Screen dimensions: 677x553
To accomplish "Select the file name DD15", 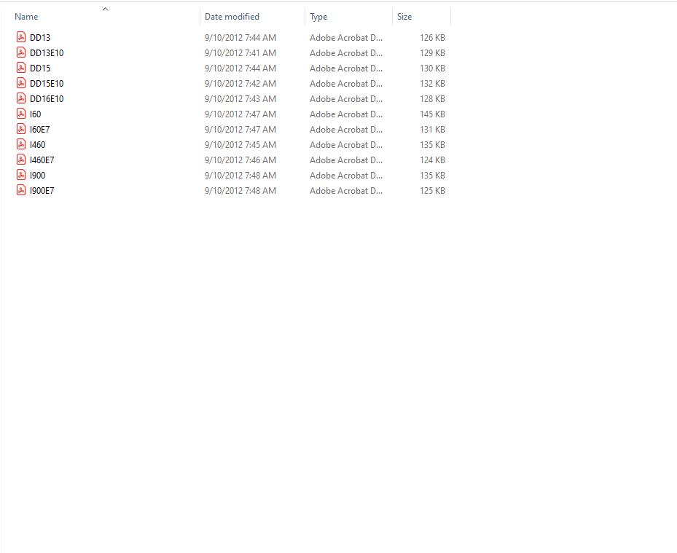I will pos(40,68).
